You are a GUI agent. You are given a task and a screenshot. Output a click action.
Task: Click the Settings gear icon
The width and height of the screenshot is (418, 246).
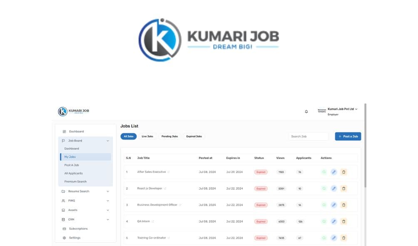[64, 238]
